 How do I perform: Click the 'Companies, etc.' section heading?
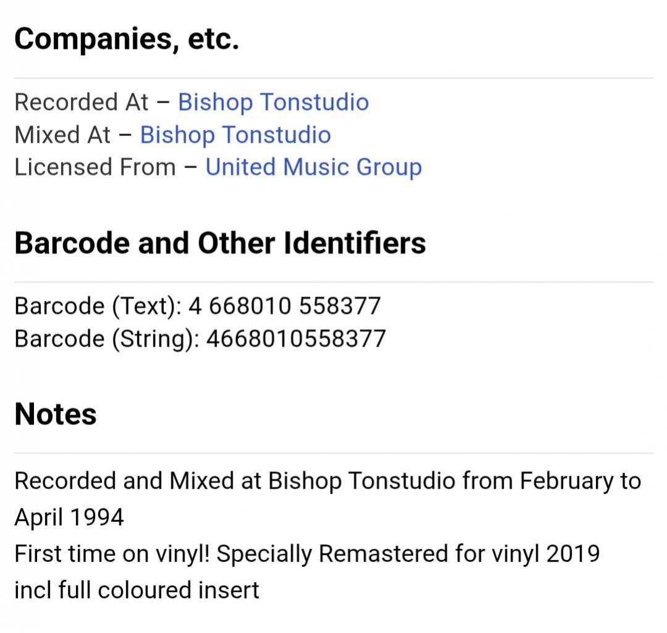[127, 40]
